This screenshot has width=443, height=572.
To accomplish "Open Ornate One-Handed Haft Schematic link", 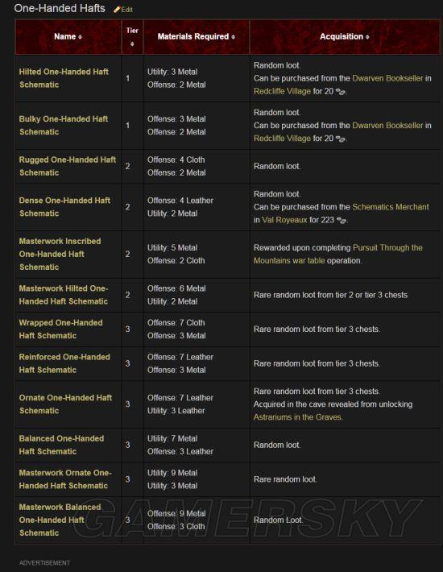I will click(65, 404).
